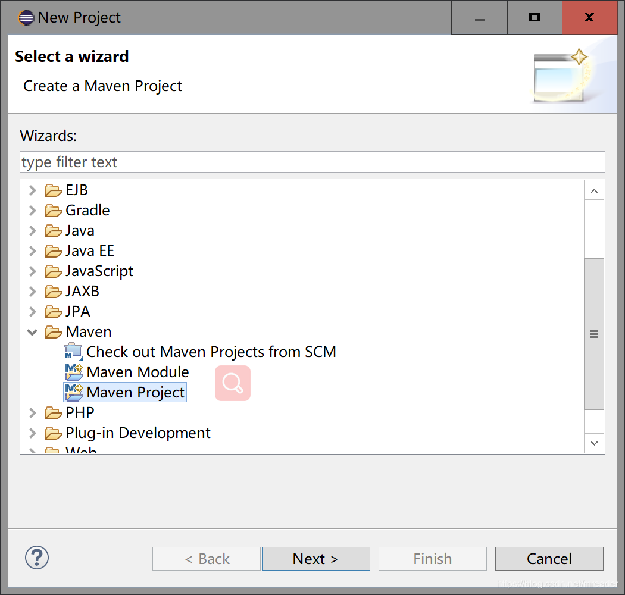Image resolution: width=625 pixels, height=595 pixels.
Task: Click the Maven Module wizard icon
Action: [x=74, y=372]
